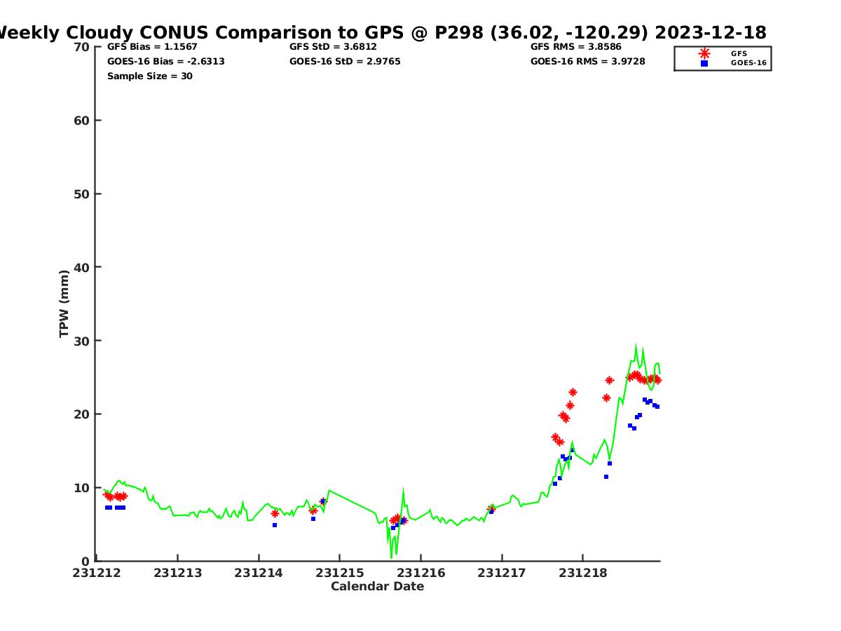Select the plot title text

tap(382, 32)
